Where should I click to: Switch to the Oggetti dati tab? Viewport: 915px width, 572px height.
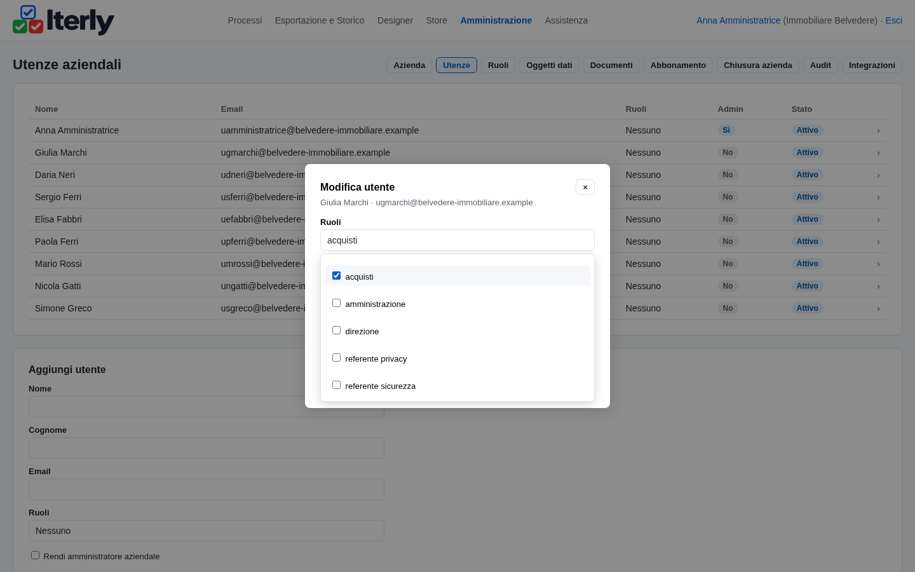(x=549, y=65)
